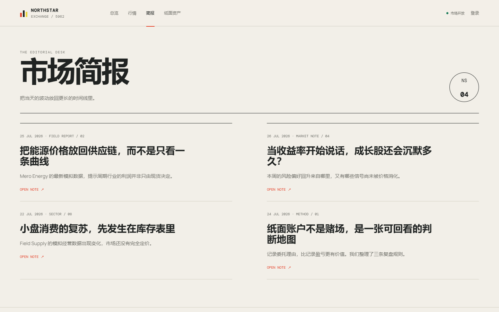Click the green 市场开放 status indicator
Image resolution: width=499 pixels, height=312 pixels.
(455, 13)
